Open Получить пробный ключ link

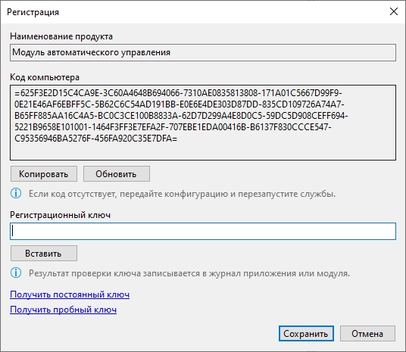[63, 310]
